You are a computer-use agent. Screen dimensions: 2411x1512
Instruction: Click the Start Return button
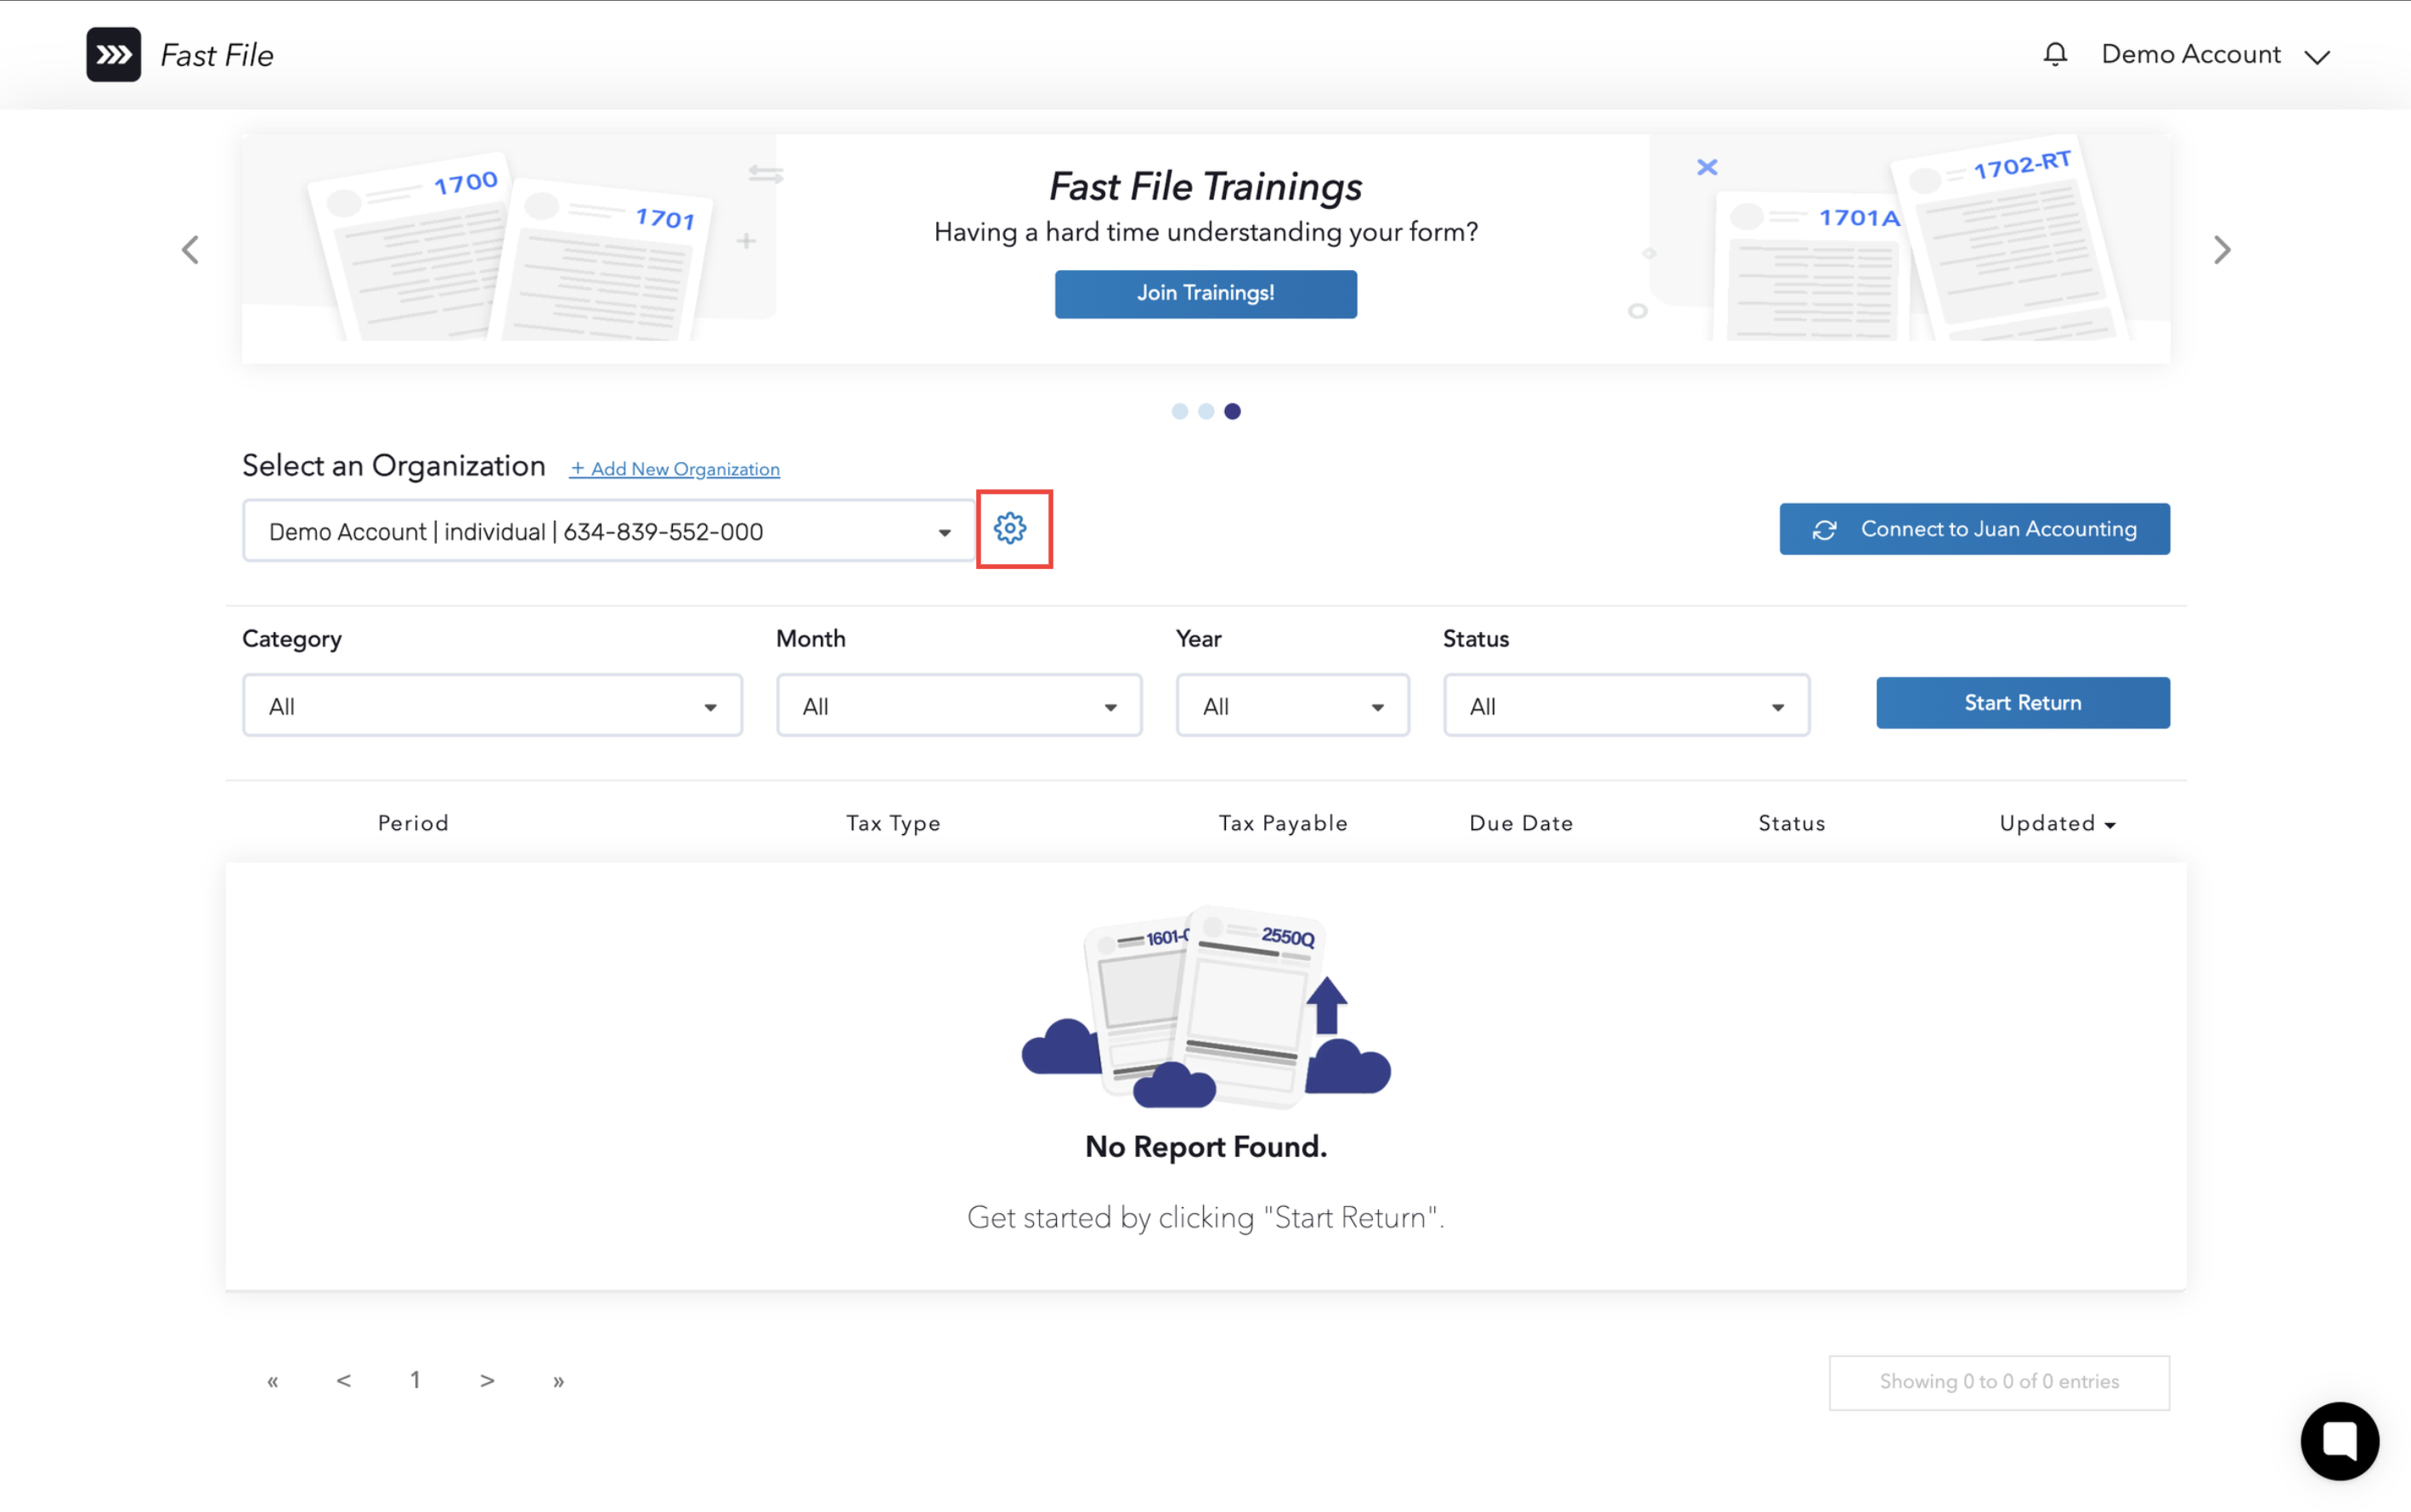(2022, 703)
